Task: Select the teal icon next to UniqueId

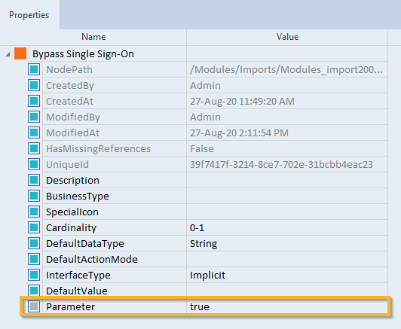Action: 34,164
